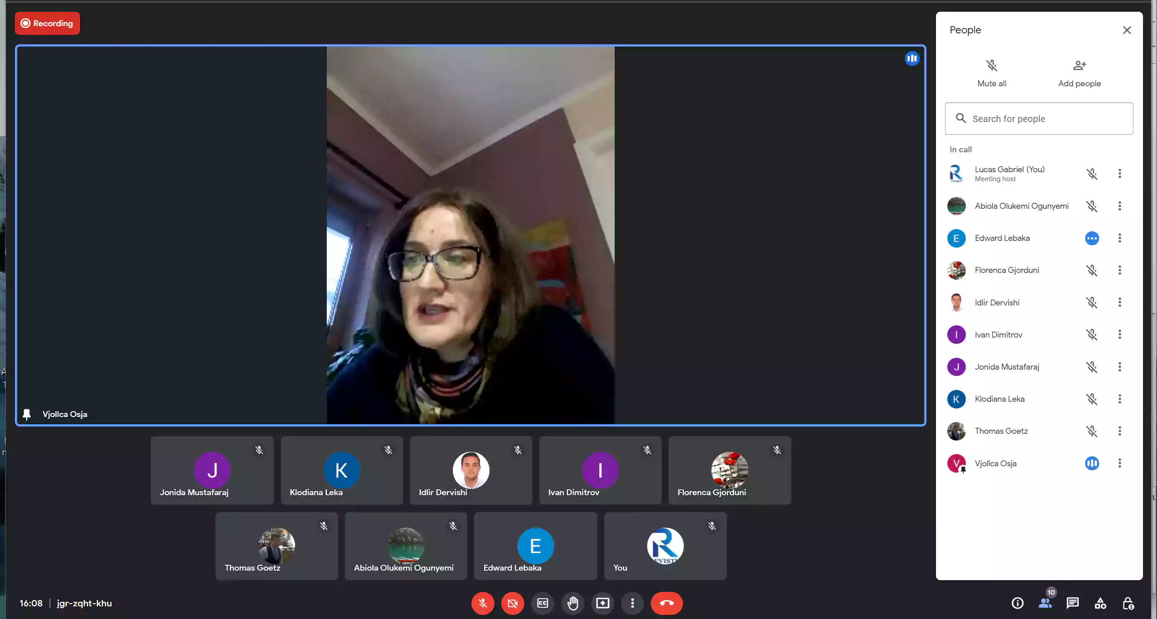Raise hand using the hand icon
Image resolution: width=1157 pixels, height=619 pixels.
click(x=573, y=603)
